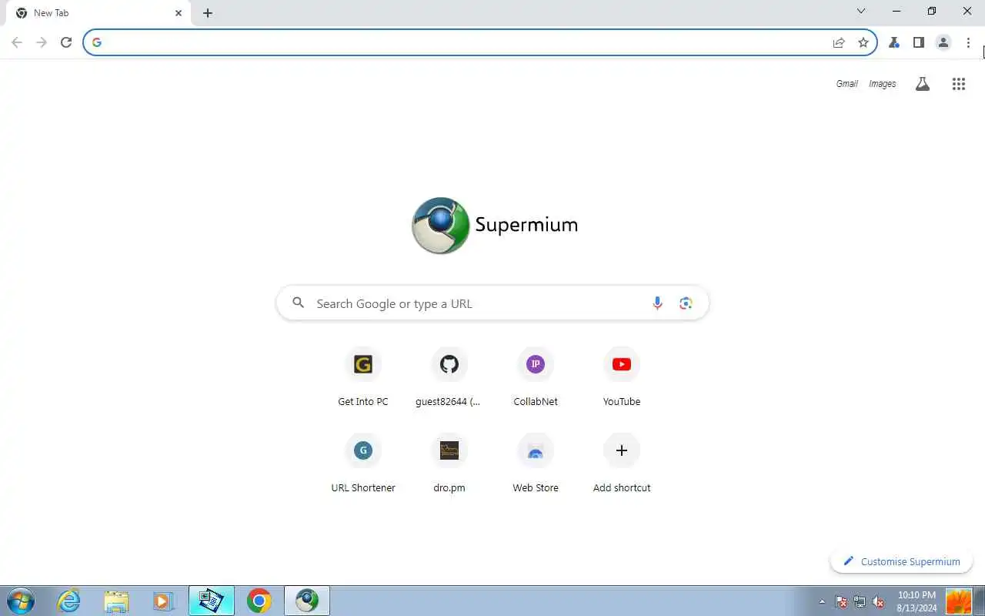Toggle the side panel button
Image resolution: width=985 pixels, height=616 pixels.
919,42
